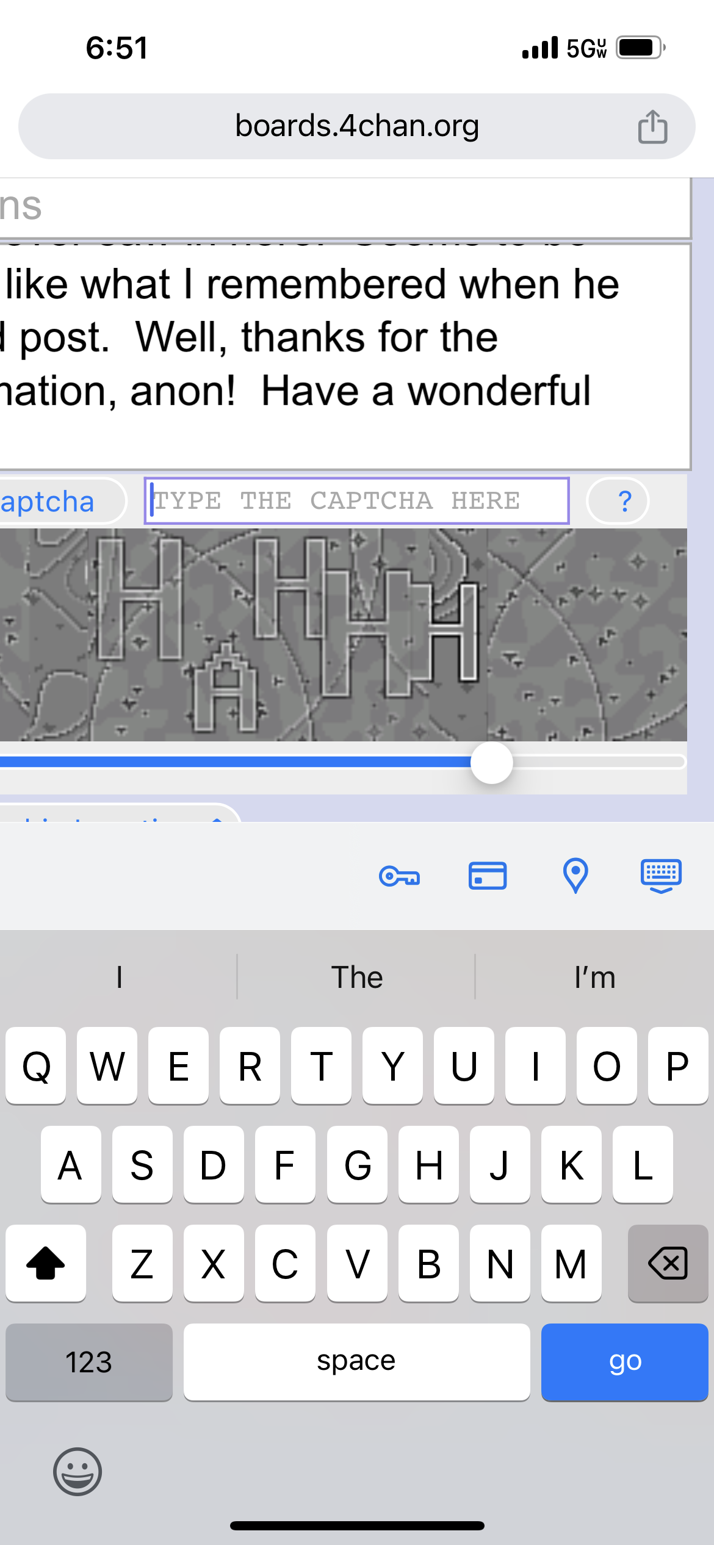Tap the 6:51 clock in status bar
Image resolution: width=714 pixels, height=1545 pixels.
coord(117,48)
